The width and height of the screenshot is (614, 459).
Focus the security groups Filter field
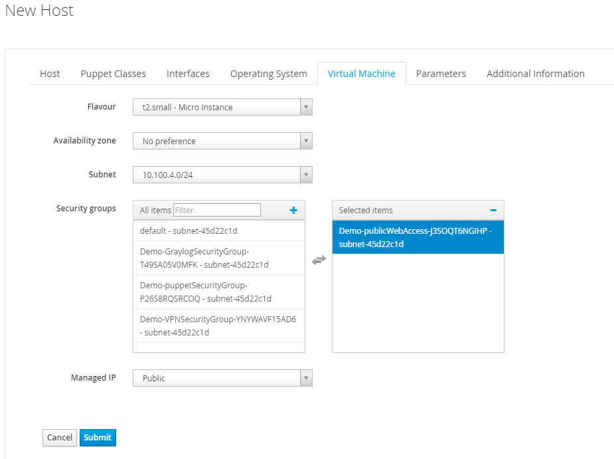[x=217, y=210]
